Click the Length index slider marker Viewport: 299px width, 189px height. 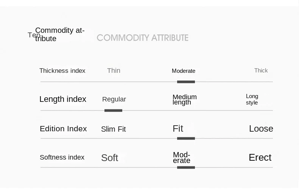[113, 110]
